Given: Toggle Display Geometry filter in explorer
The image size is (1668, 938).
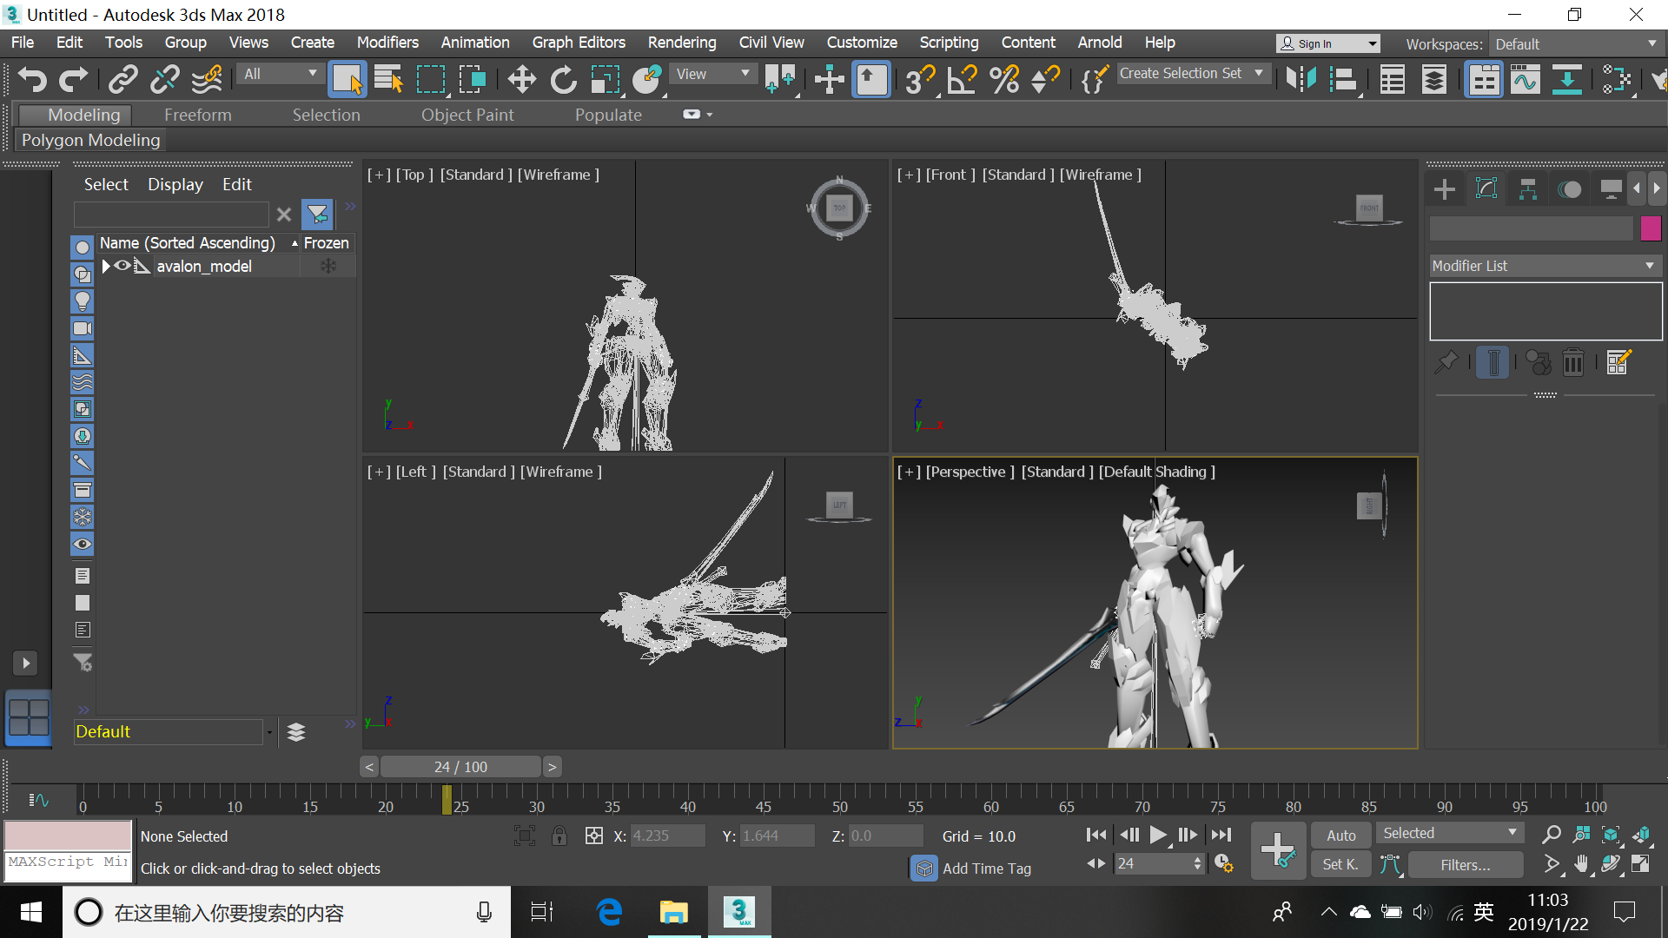Looking at the screenshot, I should (x=83, y=248).
